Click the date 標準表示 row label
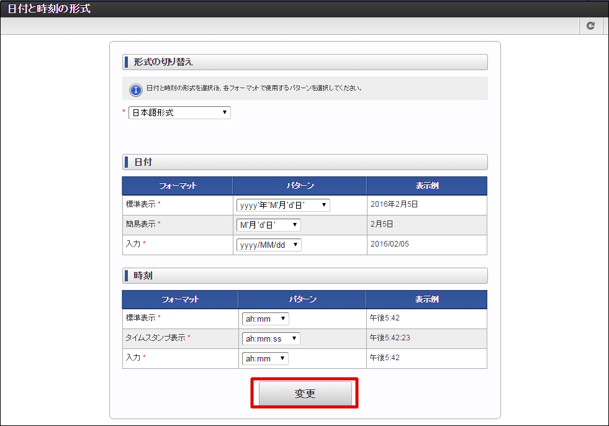This screenshot has width=609, height=426. 140,204
